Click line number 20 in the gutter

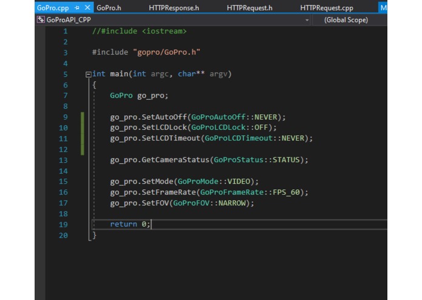tap(63, 236)
